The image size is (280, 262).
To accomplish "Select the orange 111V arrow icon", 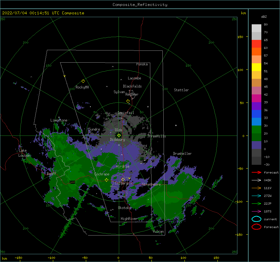I will tap(256, 188).
